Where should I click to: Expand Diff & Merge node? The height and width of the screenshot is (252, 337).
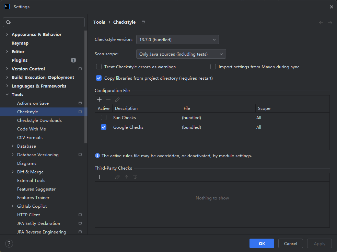pyautogui.click(x=12, y=172)
